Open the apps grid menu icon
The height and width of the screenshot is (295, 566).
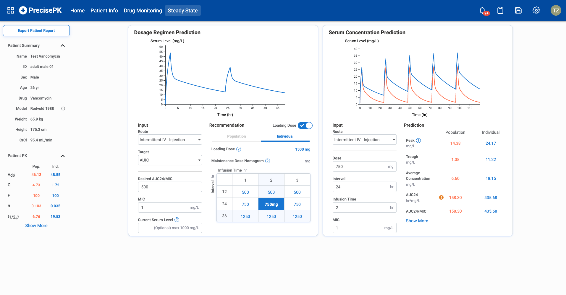point(11,10)
